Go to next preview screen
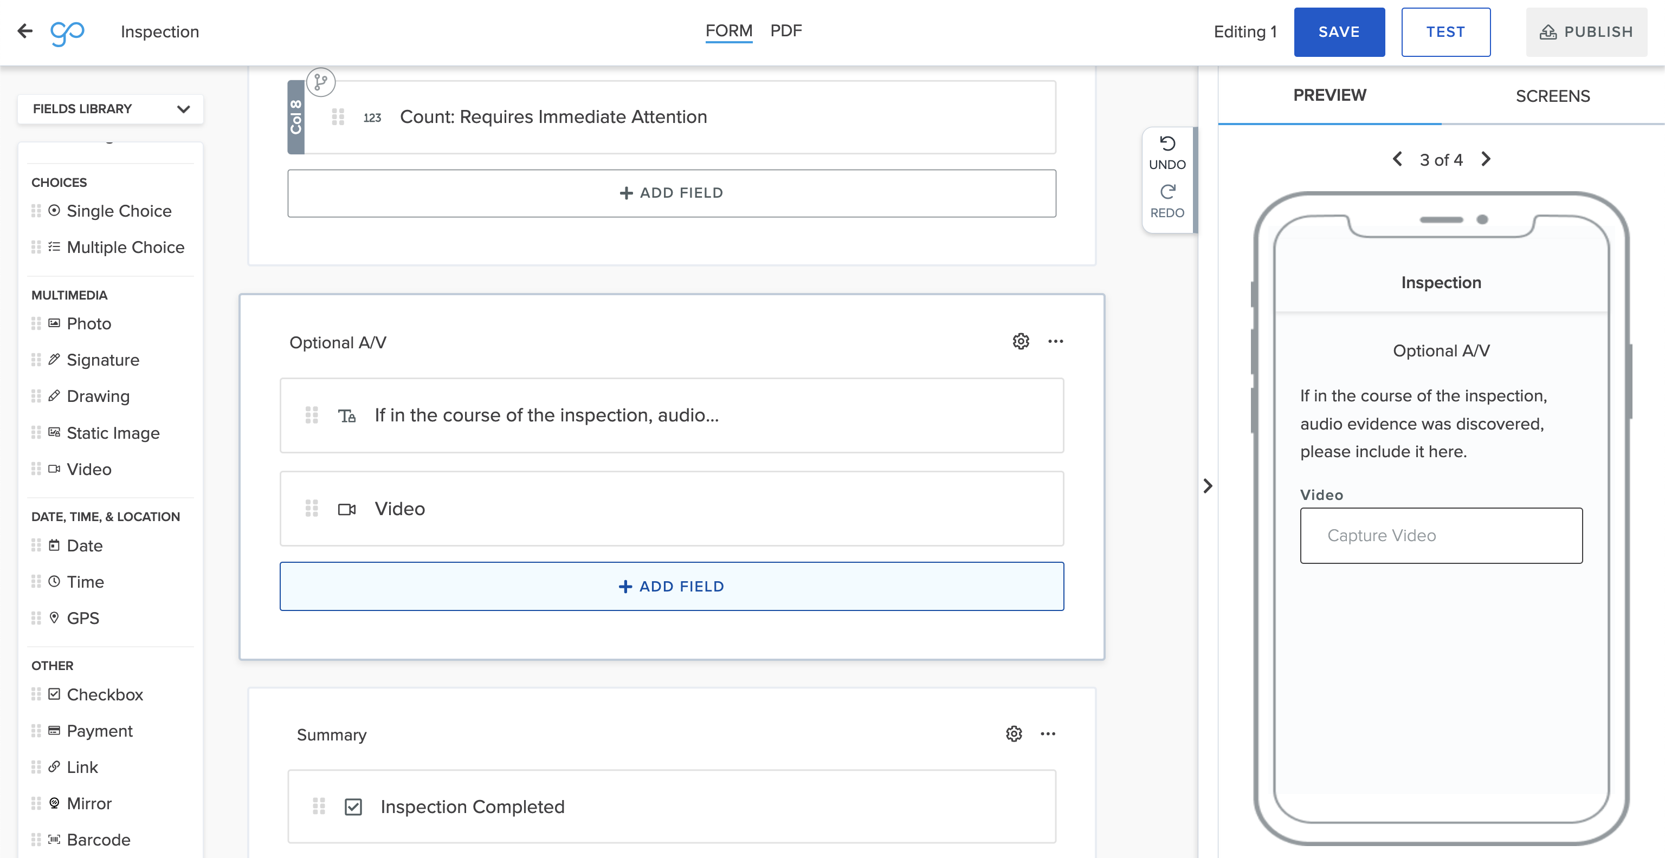This screenshot has height=858, width=1665. 1486,159
